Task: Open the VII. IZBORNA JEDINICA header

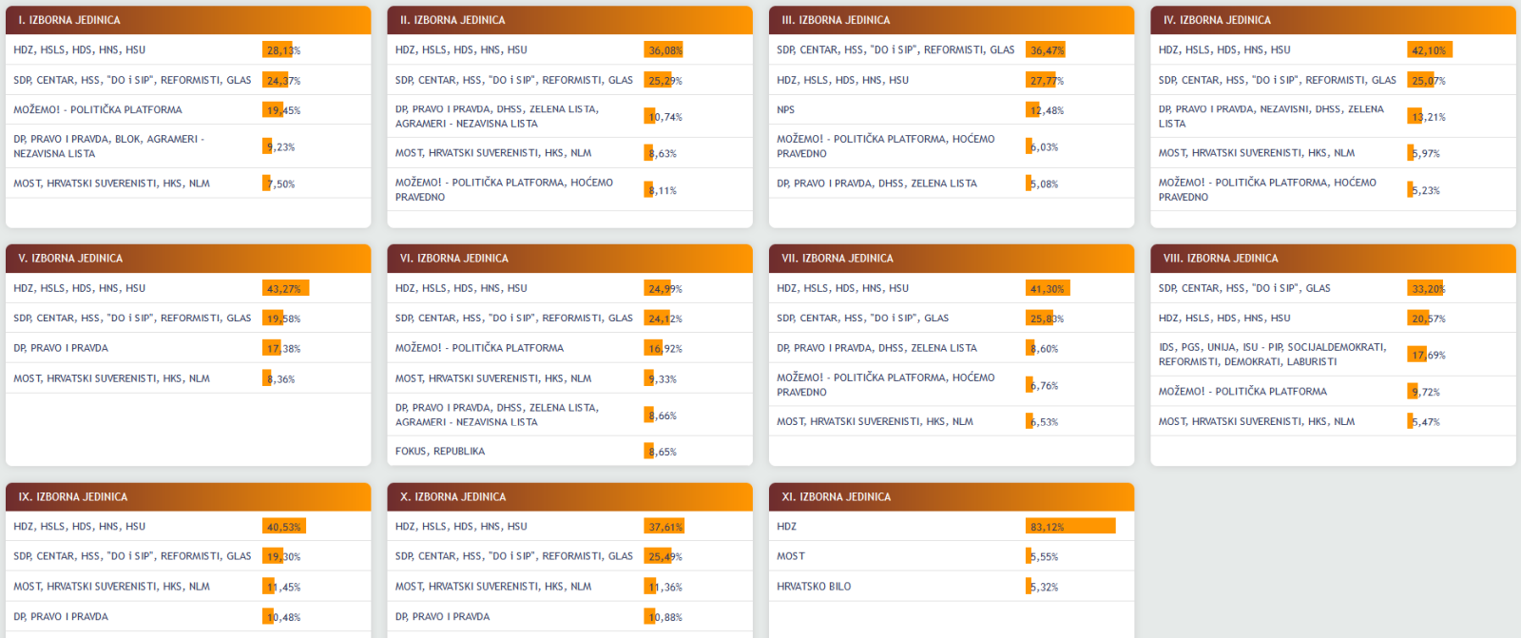Action: 952,259
